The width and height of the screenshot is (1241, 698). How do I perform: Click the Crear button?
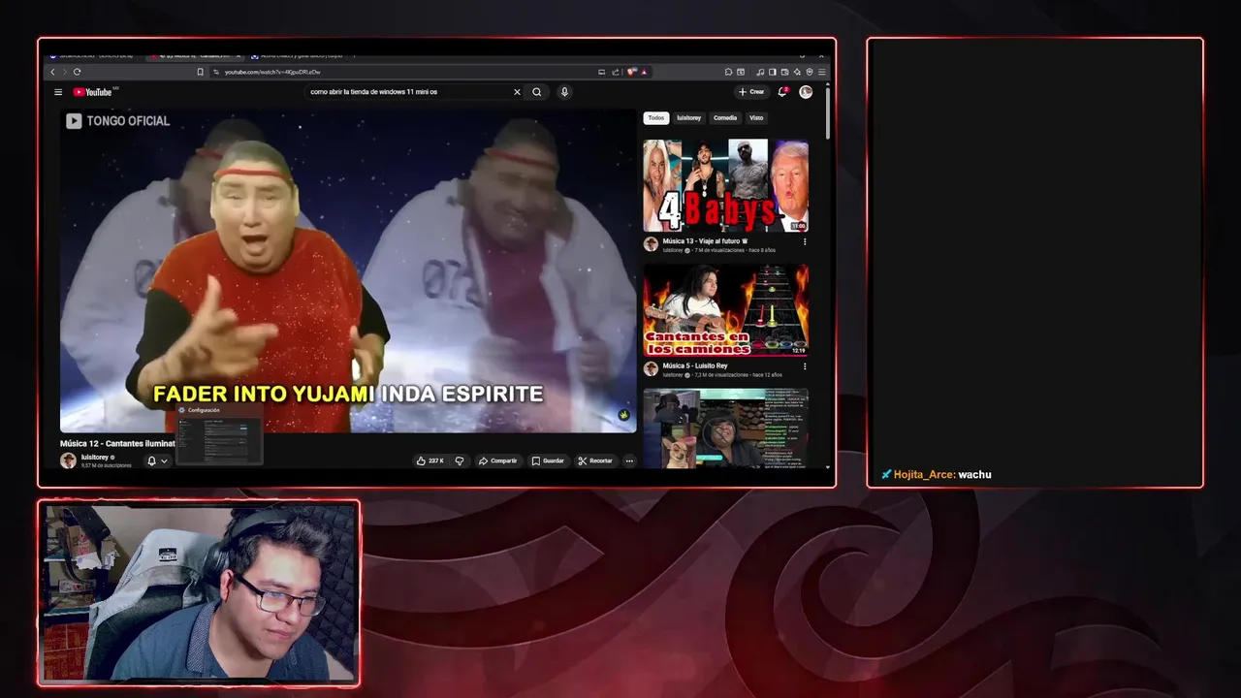[751, 92]
